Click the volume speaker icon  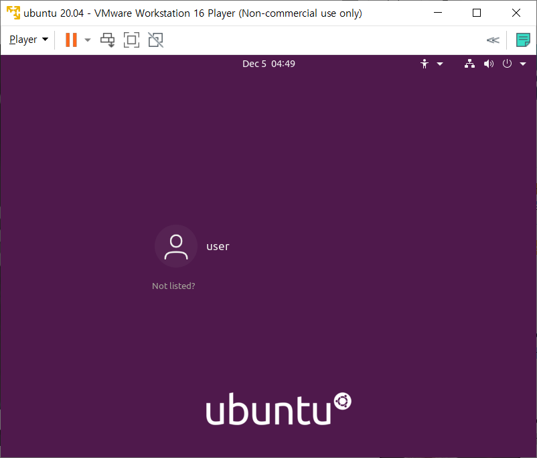coord(489,64)
